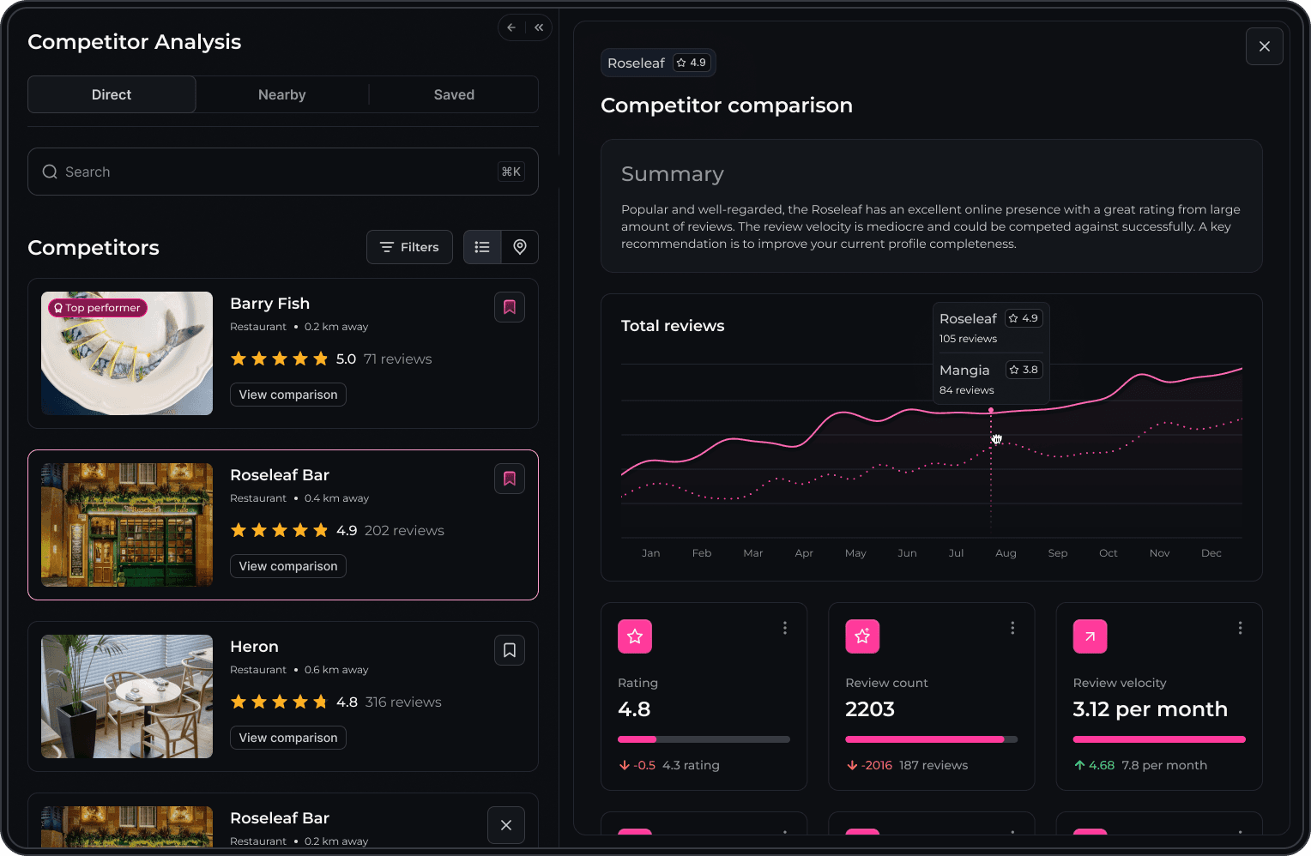Open the Filters button
This screenshot has width=1311, height=856.
pyautogui.click(x=409, y=247)
